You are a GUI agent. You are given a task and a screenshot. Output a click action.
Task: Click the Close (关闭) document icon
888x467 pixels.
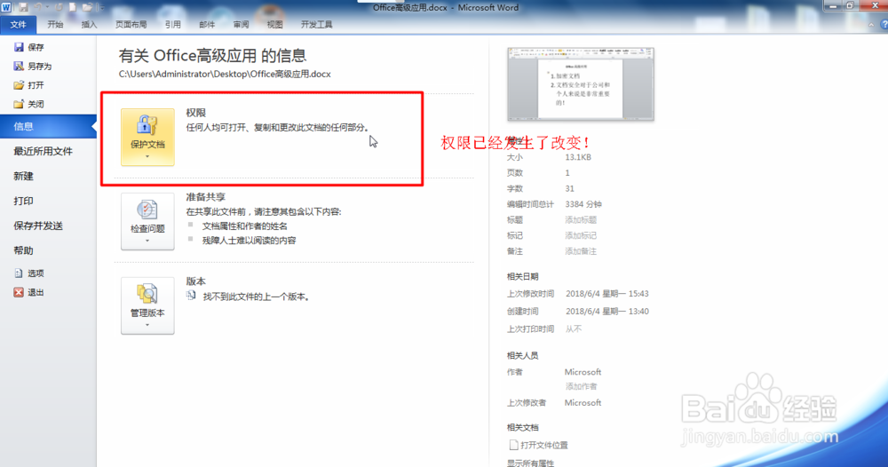click(19, 104)
